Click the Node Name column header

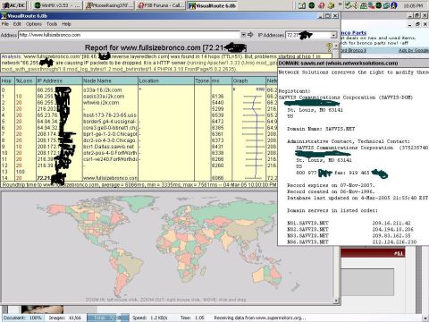point(110,80)
